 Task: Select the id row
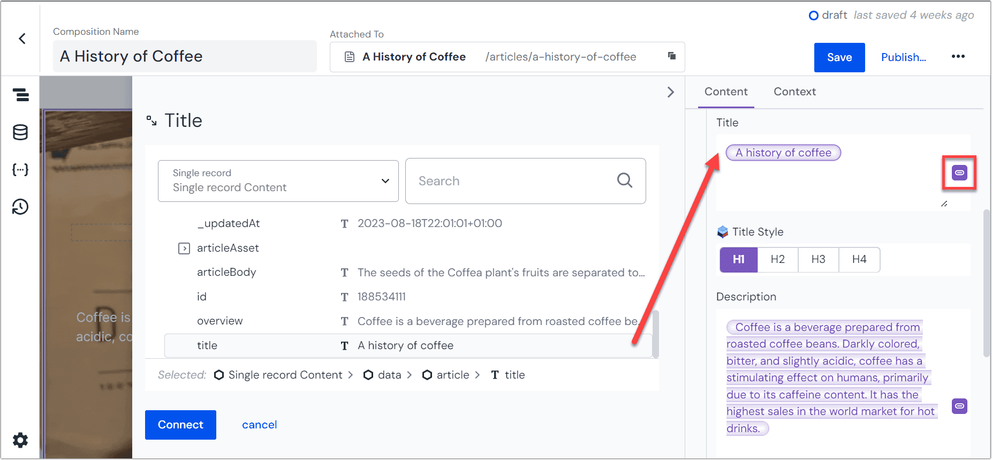[x=408, y=297]
